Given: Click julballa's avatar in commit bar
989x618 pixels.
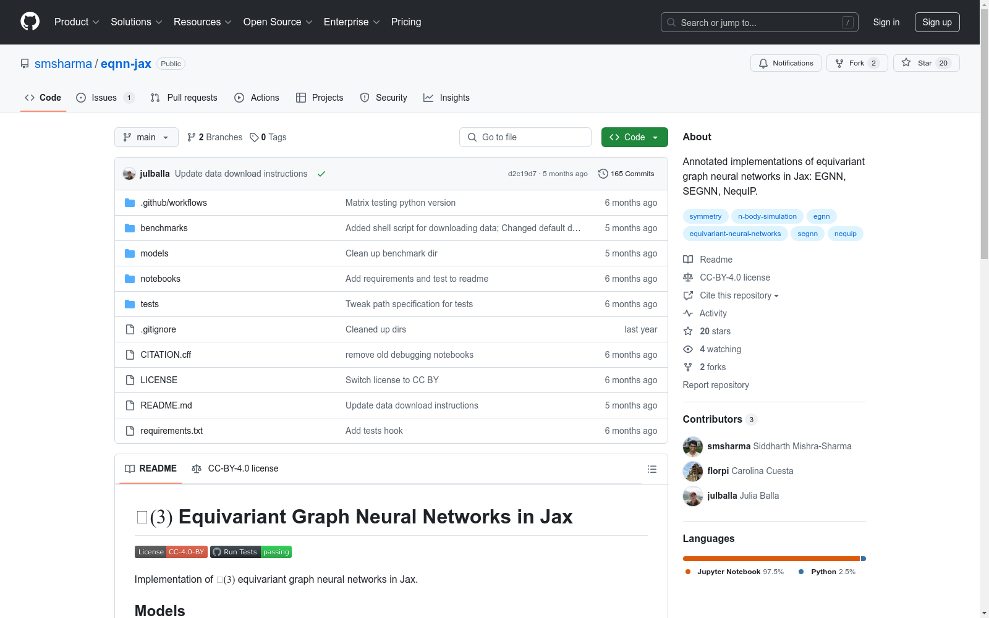Looking at the screenshot, I should point(129,174).
